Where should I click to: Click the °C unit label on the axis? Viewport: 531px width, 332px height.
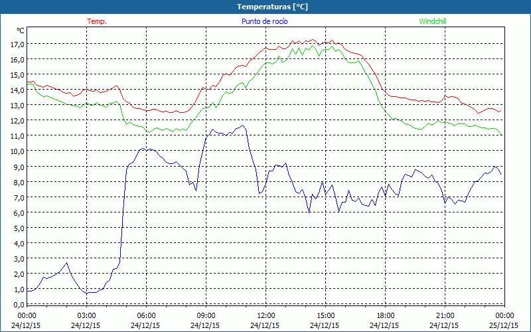click(21, 31)
